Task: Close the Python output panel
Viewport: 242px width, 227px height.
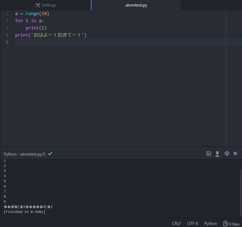Action: [x=235, y=153]
